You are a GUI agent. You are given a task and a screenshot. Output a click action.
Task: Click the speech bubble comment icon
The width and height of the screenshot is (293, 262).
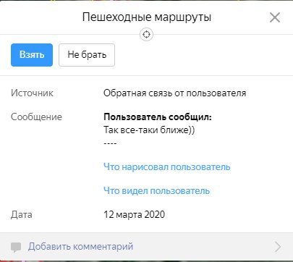click(16, 247)
